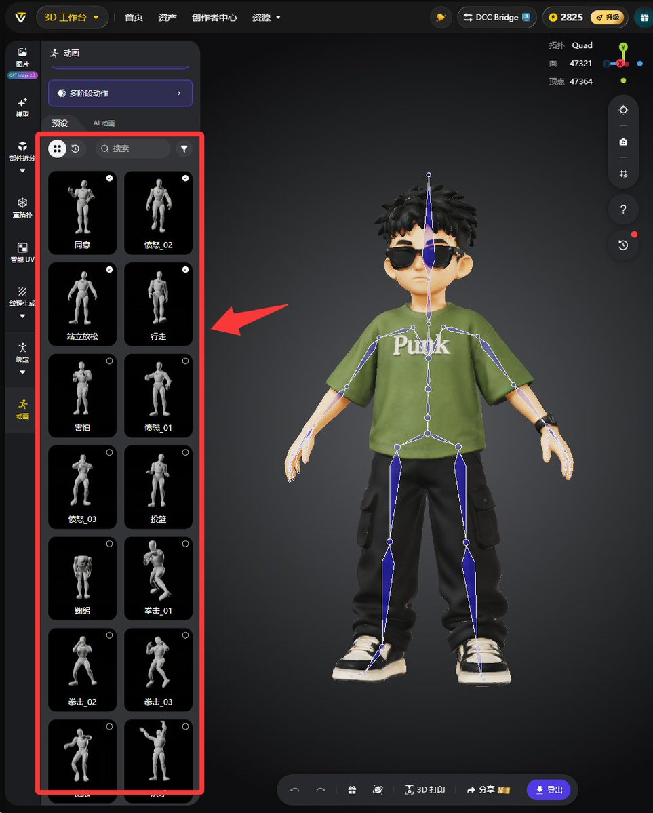Click the redo arrow in bottom toolbar
The image size is (653, 813).
[x=321, y=790]
